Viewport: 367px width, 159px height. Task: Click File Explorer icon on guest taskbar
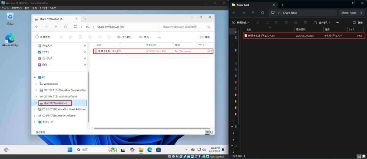141,150
